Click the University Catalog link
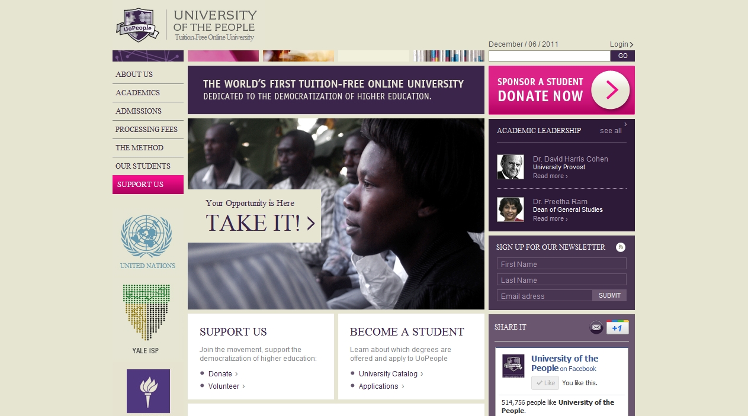Image resolution: width=748 pixels, height=416 pixels. pyautogui.click(x=388, y=374)
